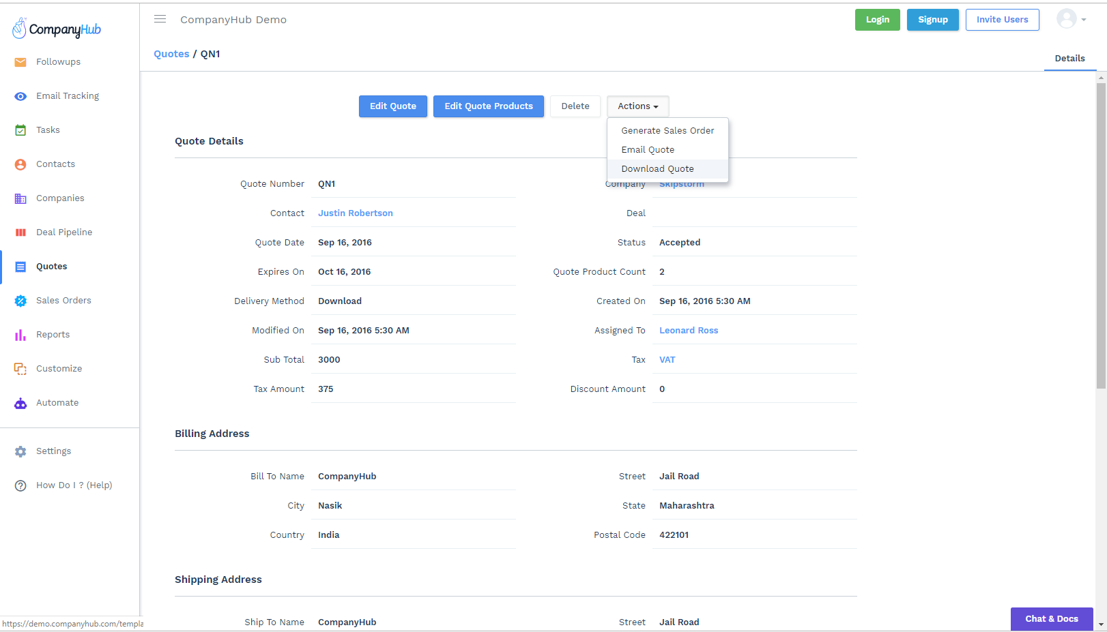The height and width of the screenshot is (632, 1107).
Task: Click the status value Accepted
Action: pyautogui.click(x=680, y=243)
